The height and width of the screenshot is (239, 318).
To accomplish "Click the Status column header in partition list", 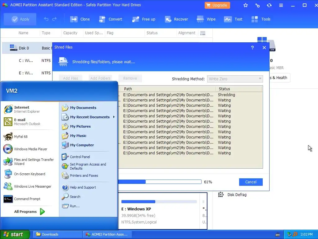I will (152, 33).
